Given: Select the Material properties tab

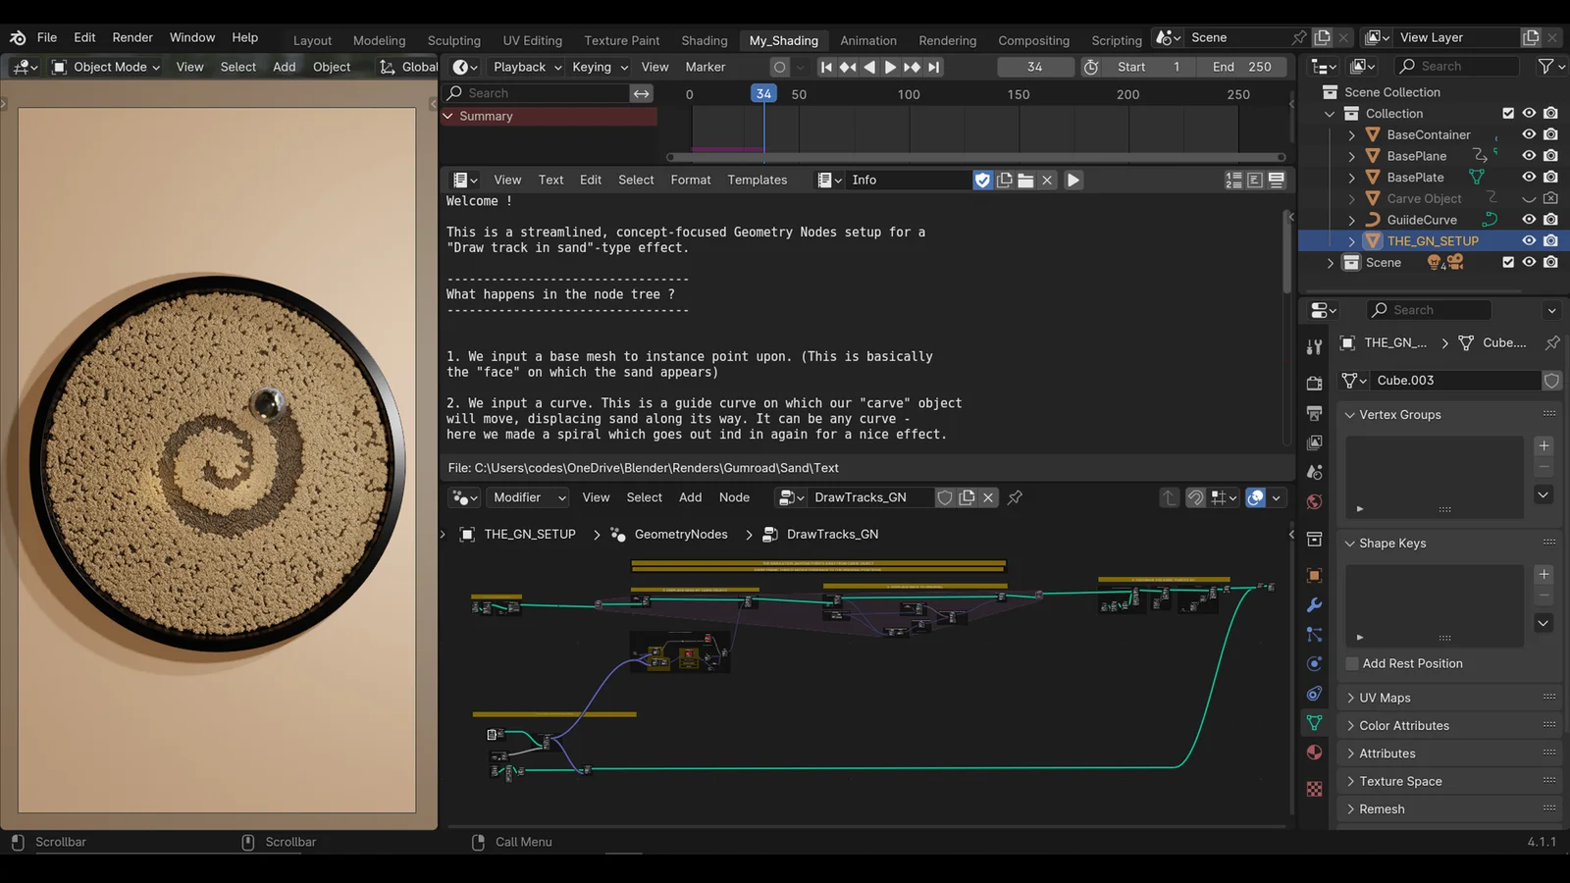Looking at the screenshot, I should point(1315,754).
